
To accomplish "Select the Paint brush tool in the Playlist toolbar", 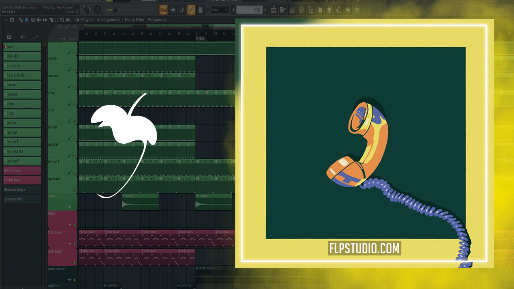I will [x=27, y=20].
